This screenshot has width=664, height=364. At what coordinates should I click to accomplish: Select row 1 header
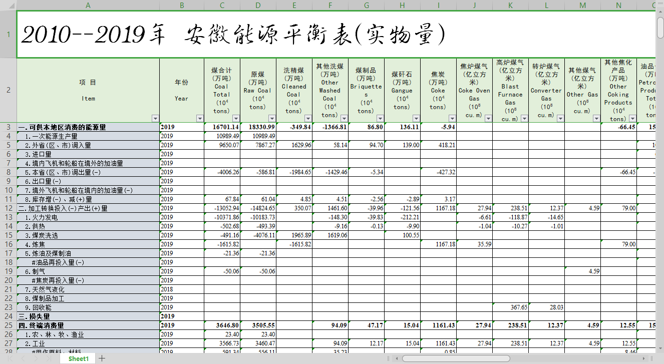(8, 35)
